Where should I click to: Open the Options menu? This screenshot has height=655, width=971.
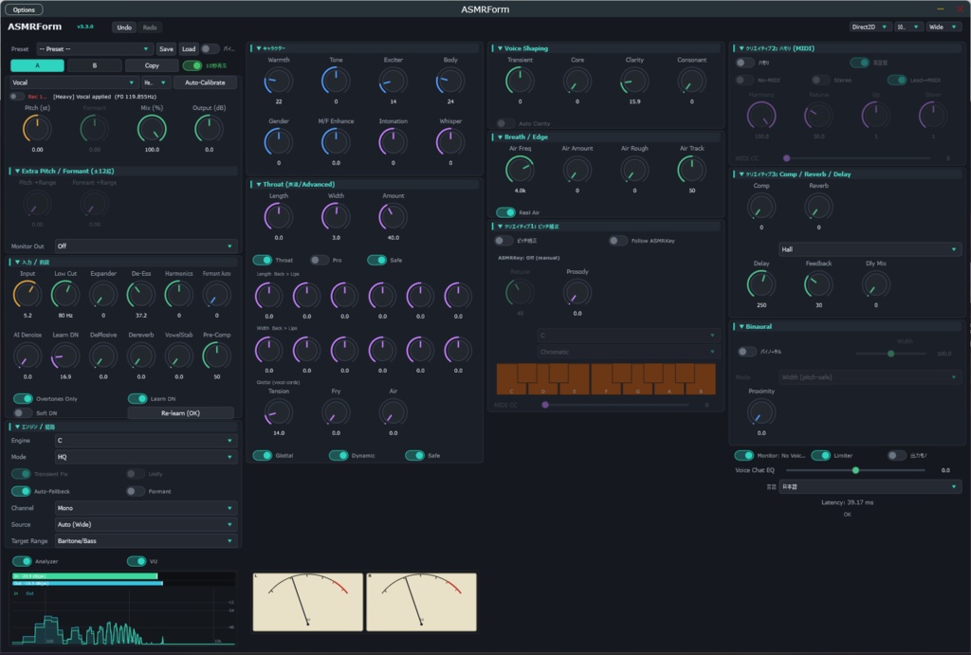coord(24,9)
